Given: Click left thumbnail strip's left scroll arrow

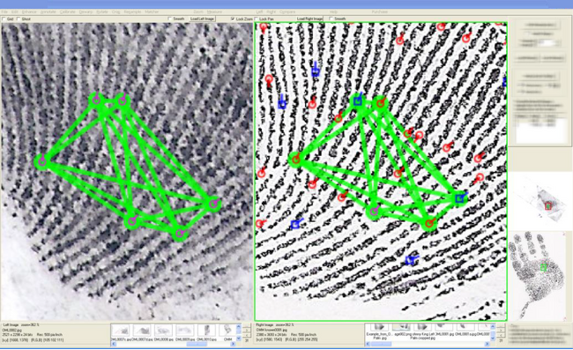Looking at the screenshot, I should (114, 344).
